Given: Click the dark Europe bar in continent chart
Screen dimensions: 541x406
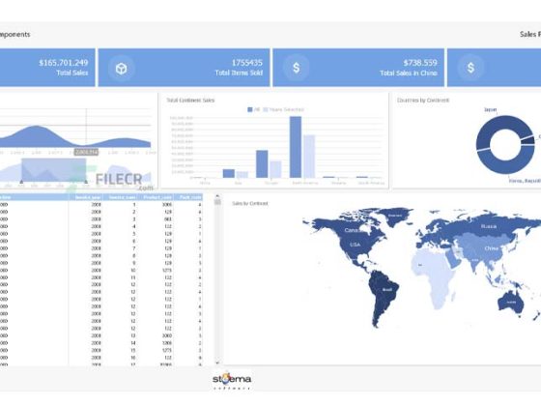Looking at the screenshot, I should click(x=262, y=164).
